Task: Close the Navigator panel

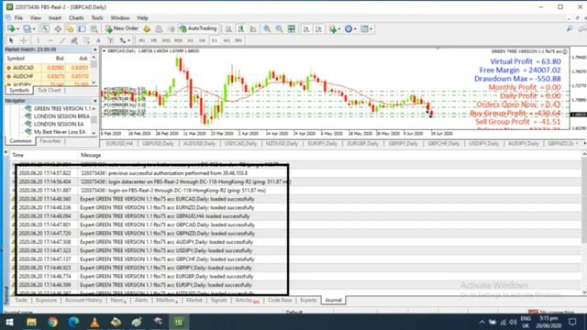Action: click(x=94, y=101)
